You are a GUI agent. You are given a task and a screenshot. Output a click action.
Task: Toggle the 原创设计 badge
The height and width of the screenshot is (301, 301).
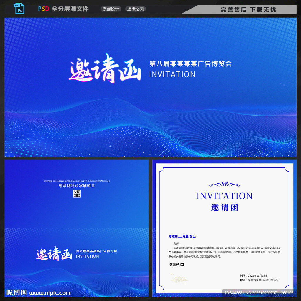(x=111, y=9)
